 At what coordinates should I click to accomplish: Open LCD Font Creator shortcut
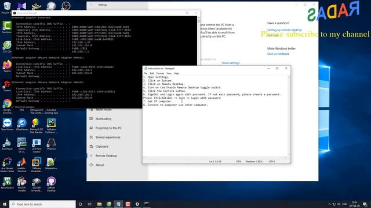coord(37,145)
